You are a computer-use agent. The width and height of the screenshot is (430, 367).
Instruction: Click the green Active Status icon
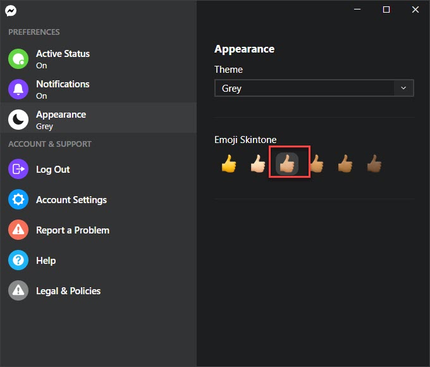(18, 59)
